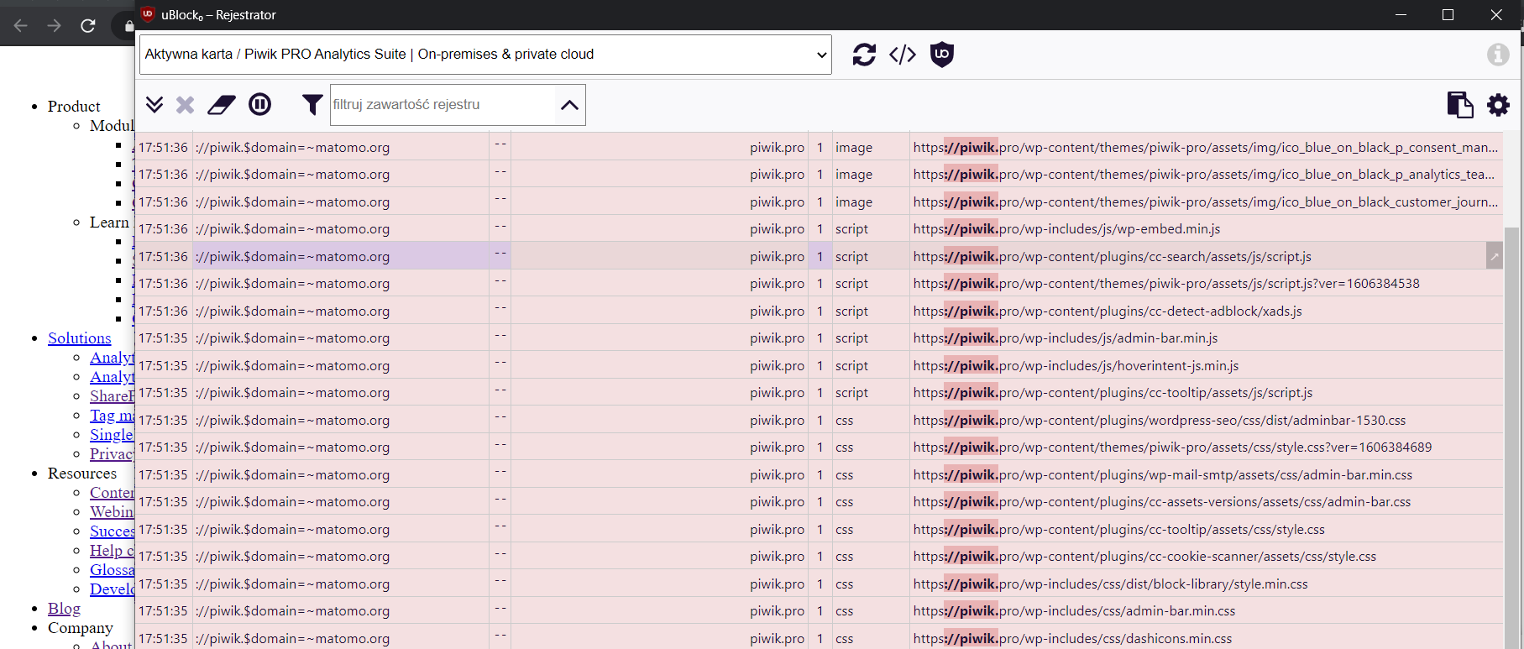Reload the tab content from the logger

click(x=864, y=55)
